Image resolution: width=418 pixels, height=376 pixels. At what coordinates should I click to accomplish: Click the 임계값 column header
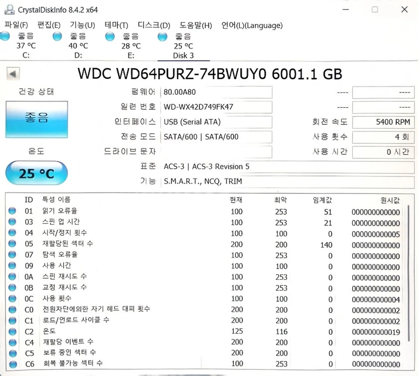pos(322,200)
